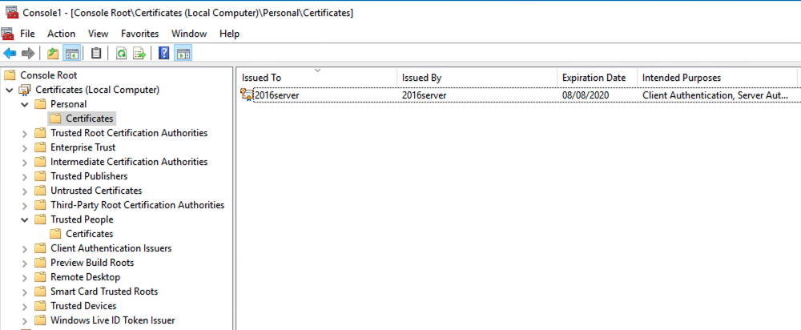The width and height of the screenshot is (801, 330).
Task: Click the Back arrow toolbar icon
Action: (x=10, y=54)
